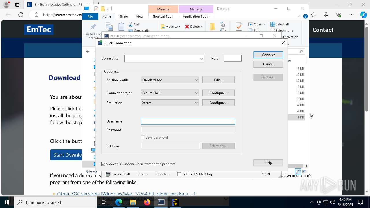Image resolution: width=370 pixels, height=208 pixels.
Task: Open the Delete dropdown in ribbon
Action: click(194, 27)
